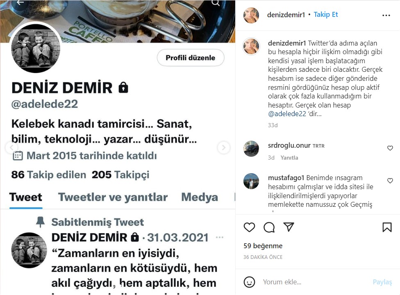
Task: Click denizdemir1 avatar in post header
Action: click(251, 15)
